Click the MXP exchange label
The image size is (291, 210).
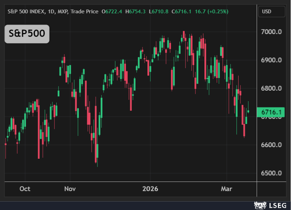point(63,12)
